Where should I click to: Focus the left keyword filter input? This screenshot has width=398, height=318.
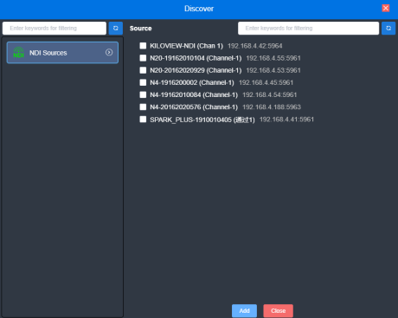(x=55, y=29)
